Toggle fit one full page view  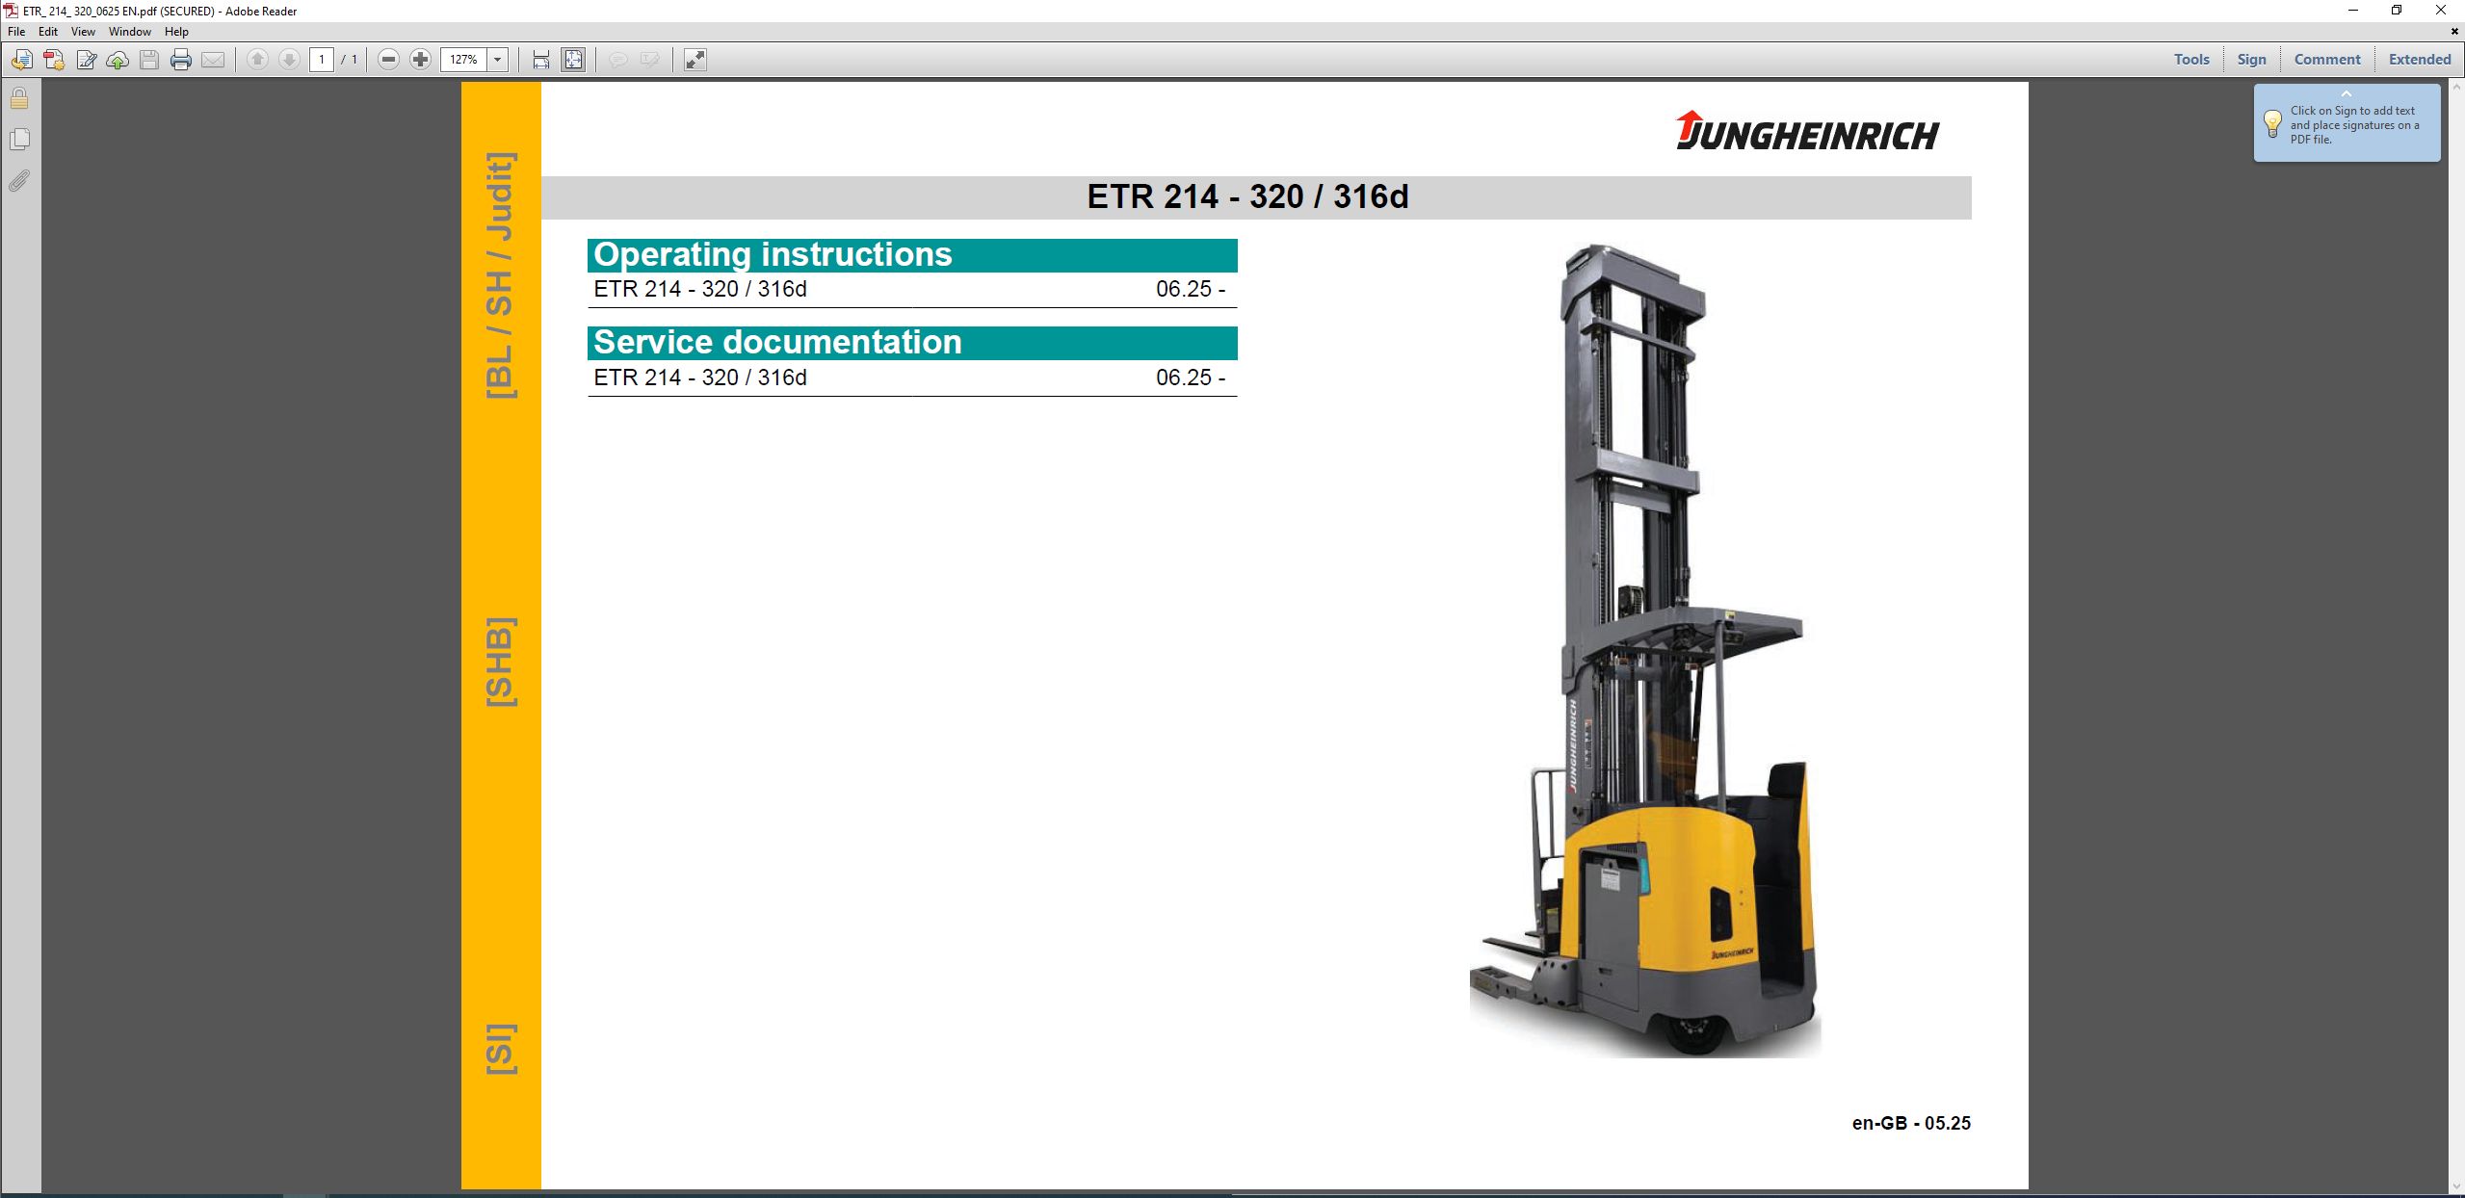[573, 60]
